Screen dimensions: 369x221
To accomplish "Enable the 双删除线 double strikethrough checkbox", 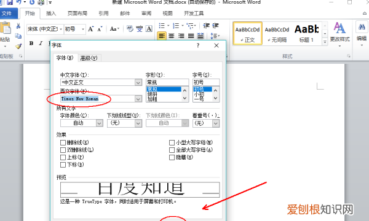I will (x=63, y=150).
